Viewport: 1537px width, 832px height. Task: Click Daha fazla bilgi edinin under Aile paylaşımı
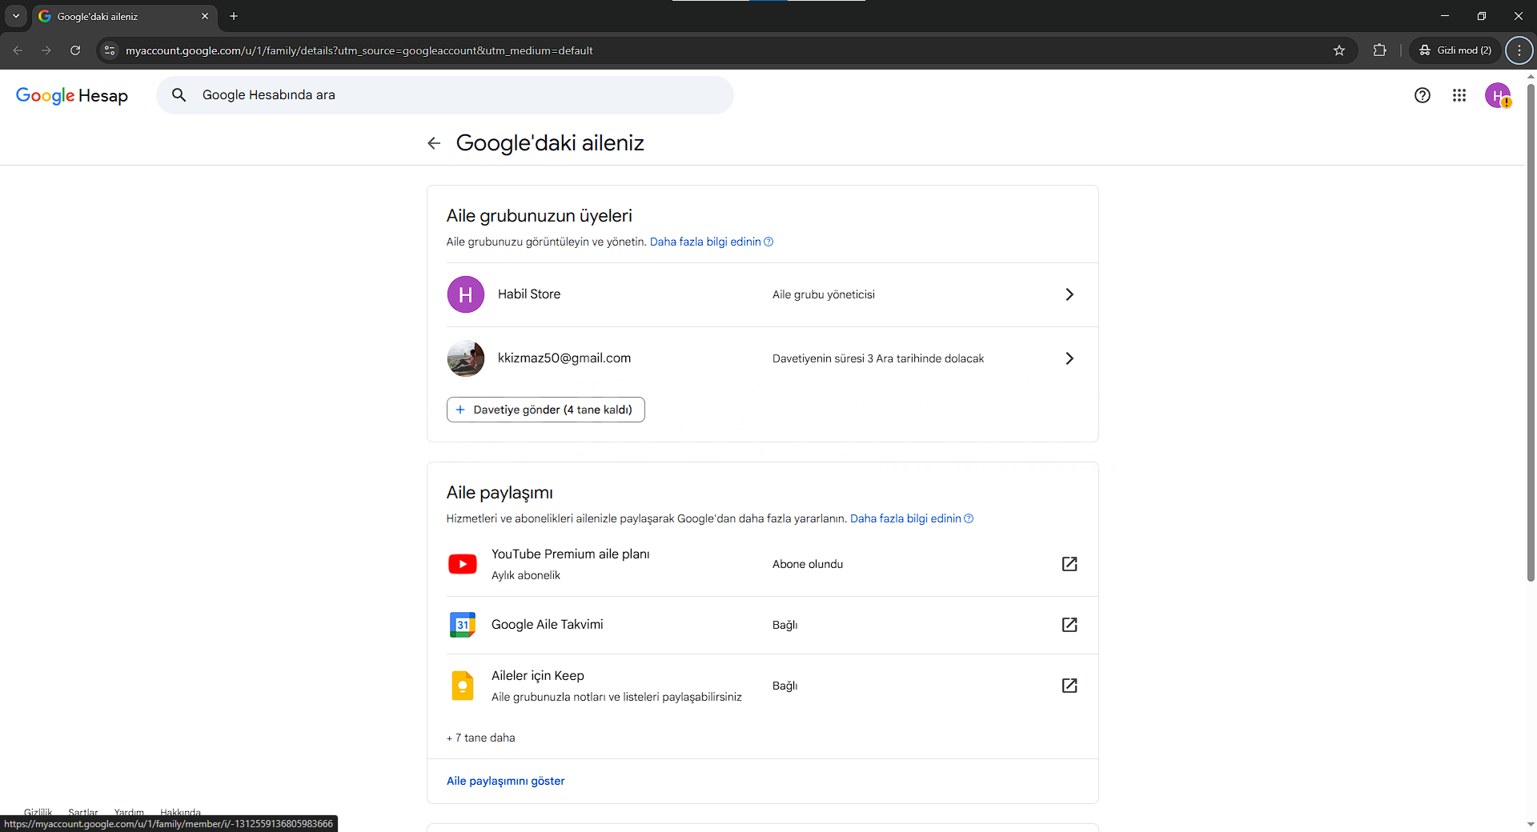905,518
